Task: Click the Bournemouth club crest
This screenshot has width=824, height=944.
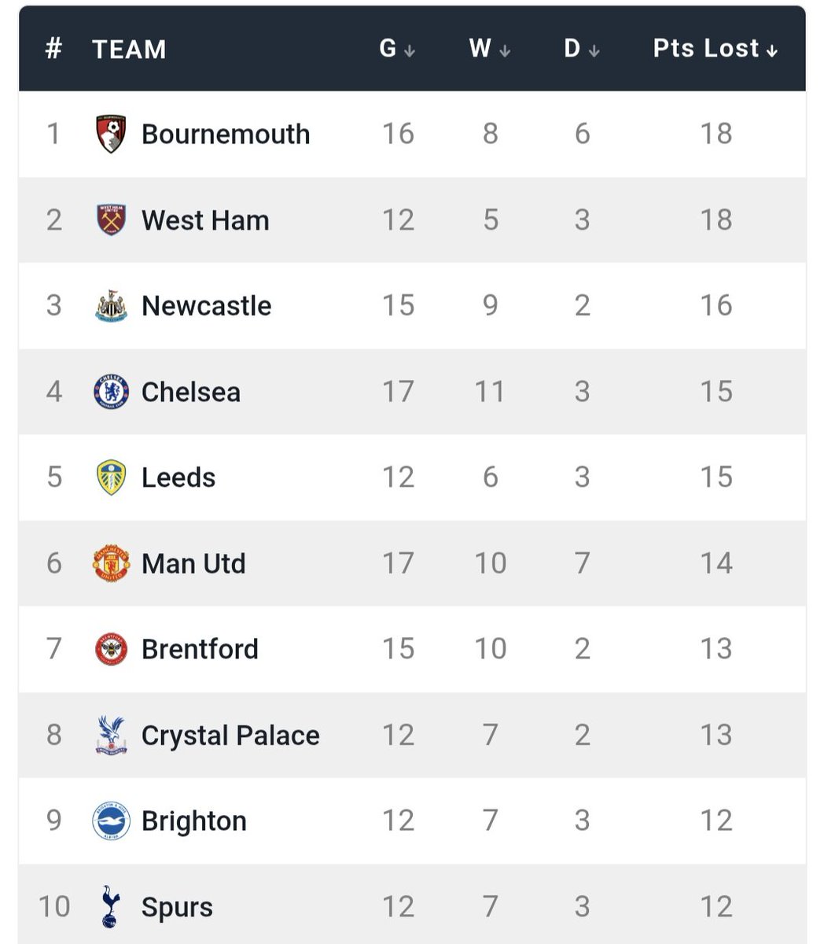Action: pyautogui.click(x=111, y=135)
